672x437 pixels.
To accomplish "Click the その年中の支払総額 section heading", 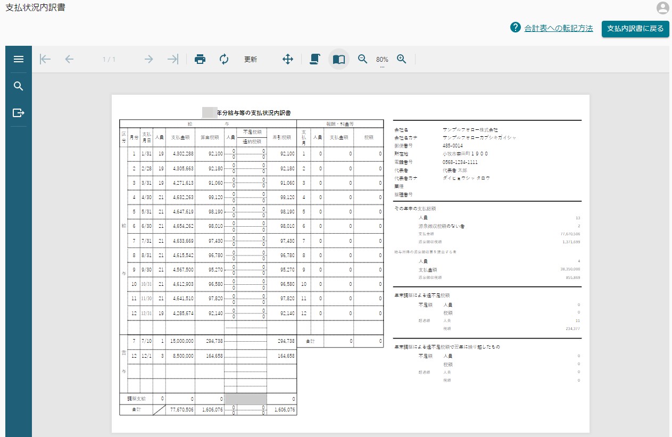I will 415,209.
